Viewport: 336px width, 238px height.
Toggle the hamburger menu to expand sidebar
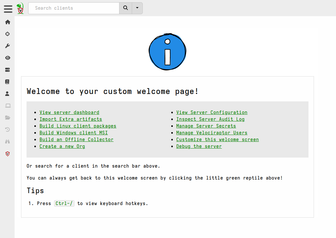click(x=8, y=9)
